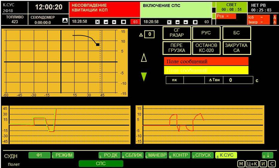The image size is (279, 168).
Task: Toggle the БС mode button
Action: tap(236, 32)
